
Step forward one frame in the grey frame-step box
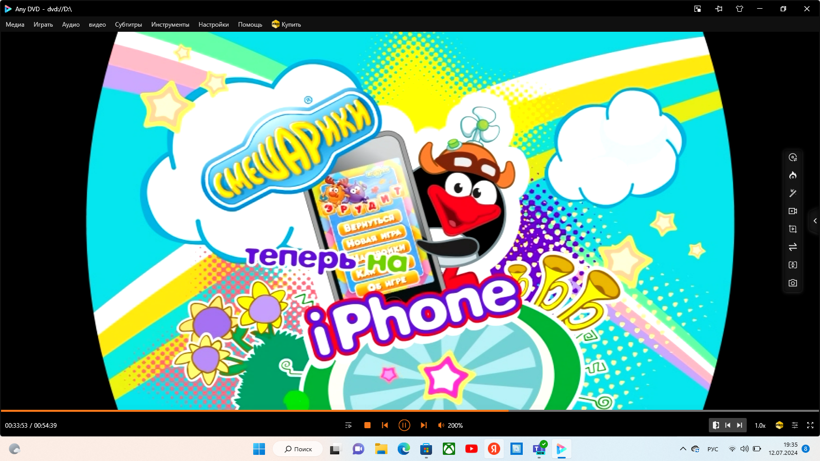point(740,425)
